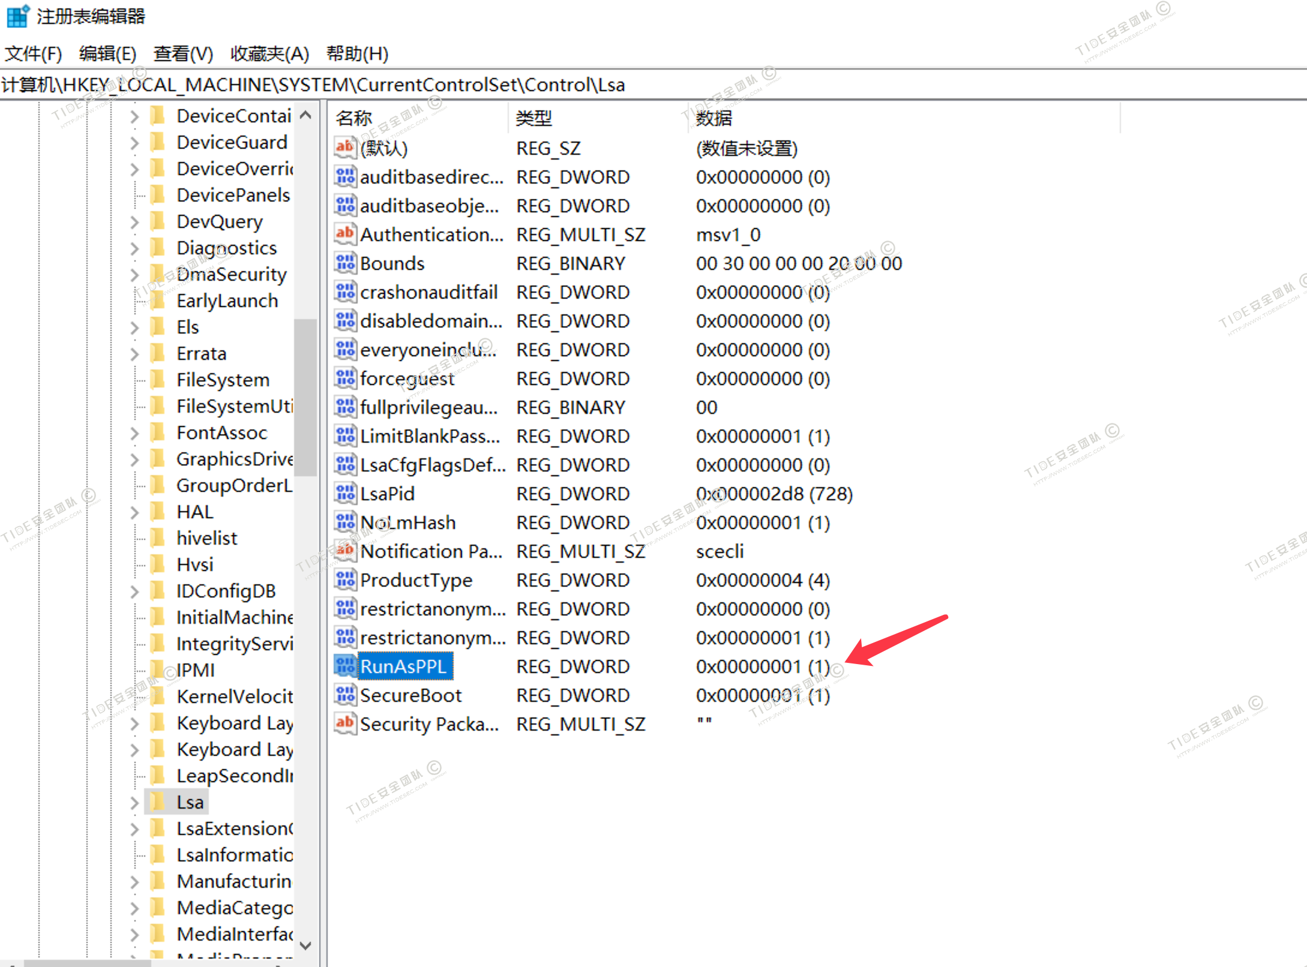This screenshot has height=967, width=1307.
Task: Click the Registry Editor app icon in the title bar
Action: point(17,16)
